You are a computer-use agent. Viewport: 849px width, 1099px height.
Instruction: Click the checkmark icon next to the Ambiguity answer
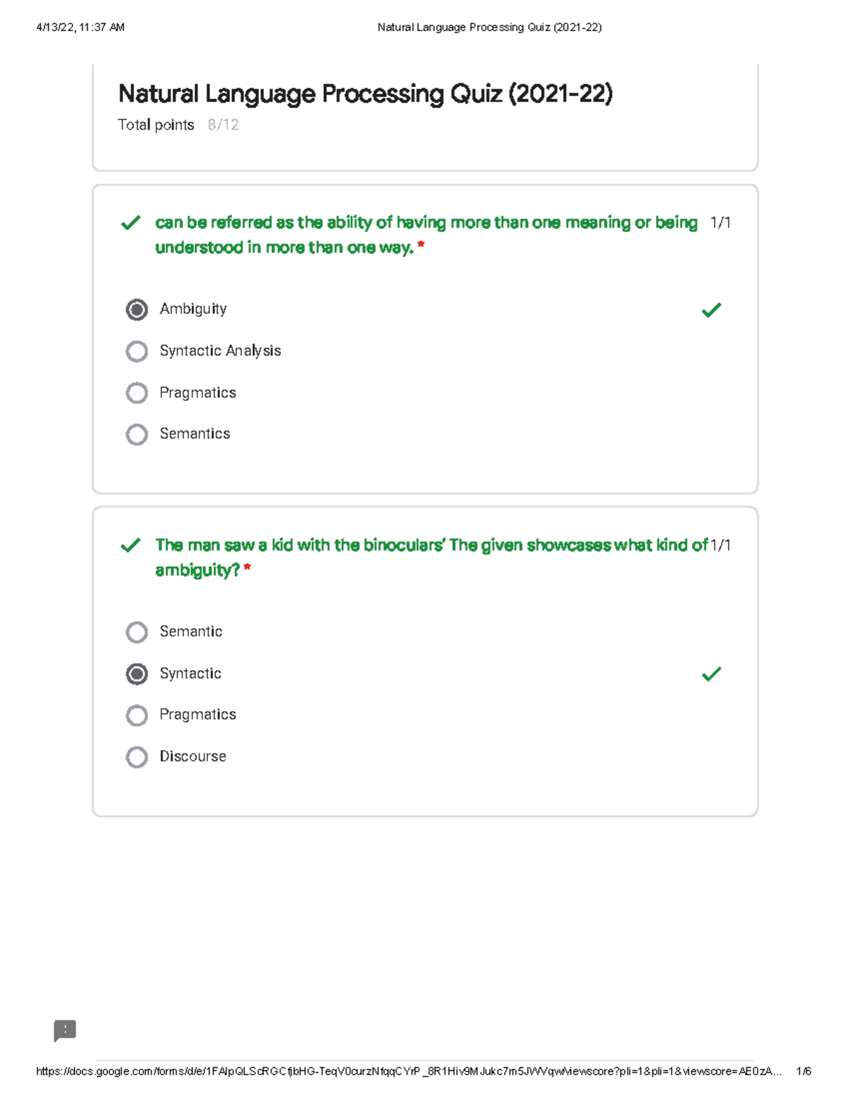point(713,309)
